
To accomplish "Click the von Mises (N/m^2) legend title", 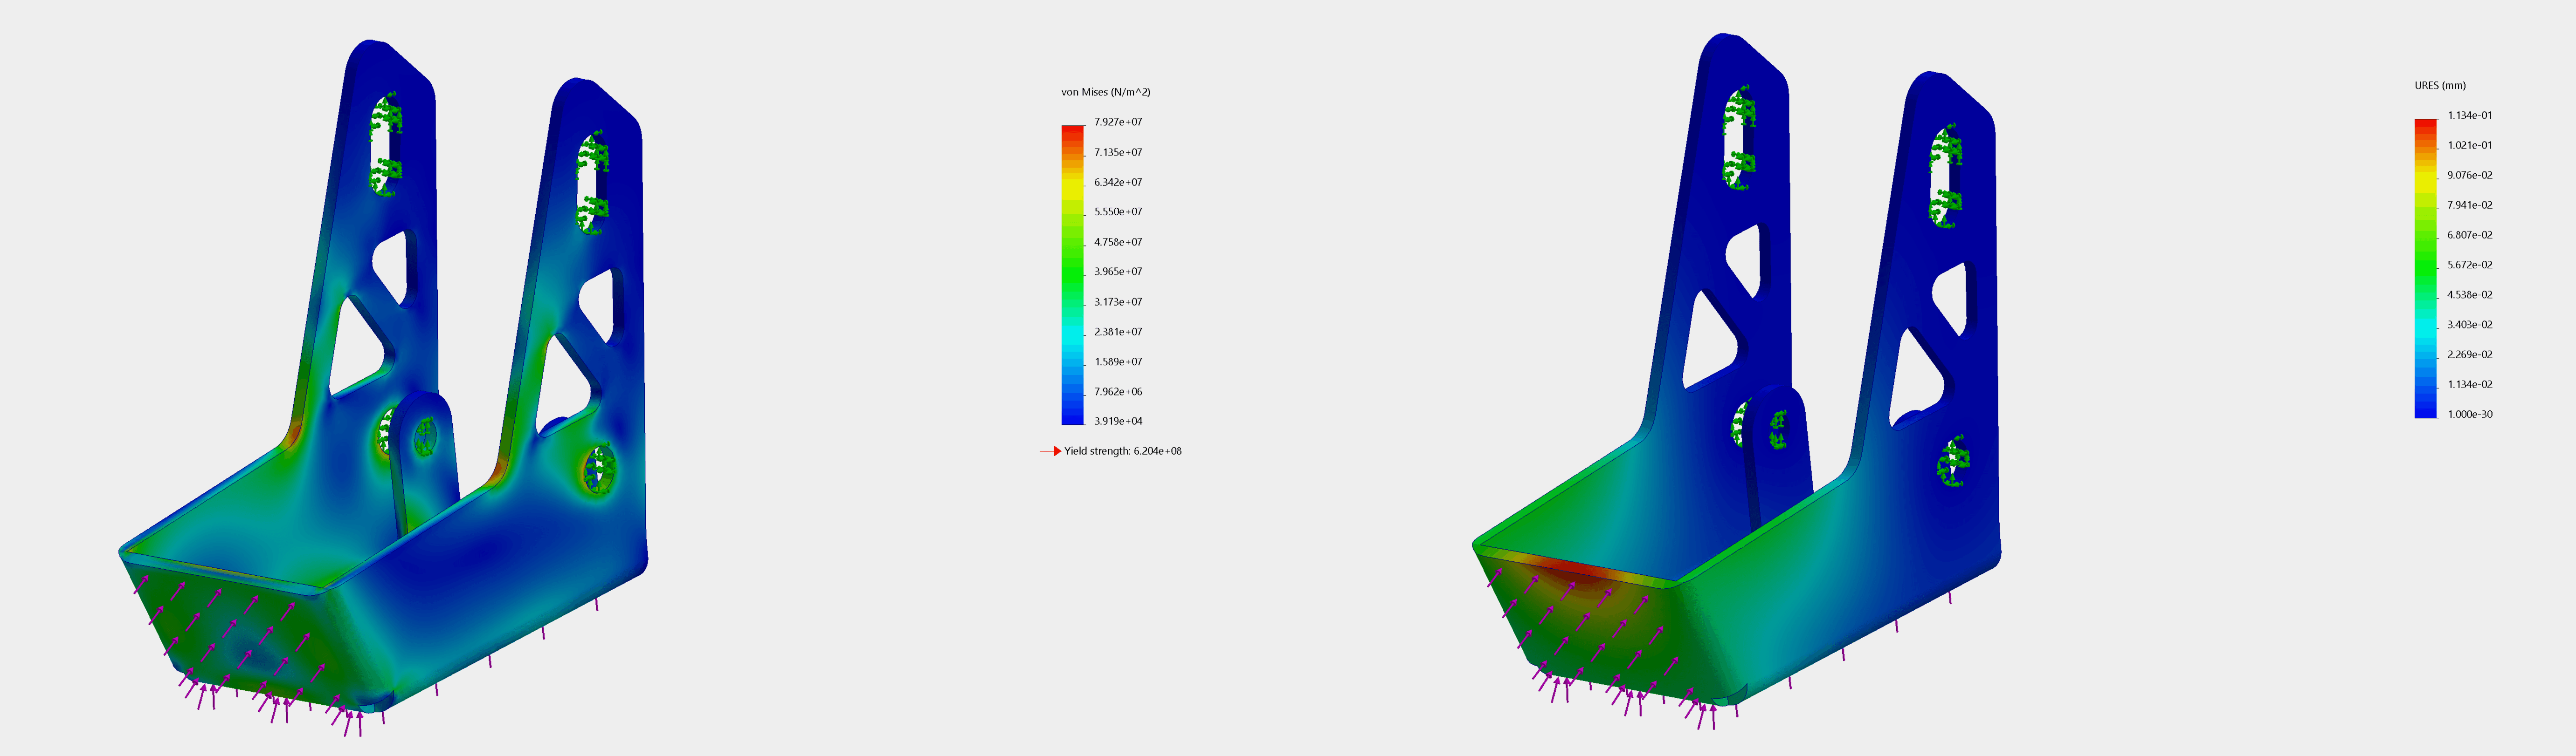I will click(x=1105, y=92).
